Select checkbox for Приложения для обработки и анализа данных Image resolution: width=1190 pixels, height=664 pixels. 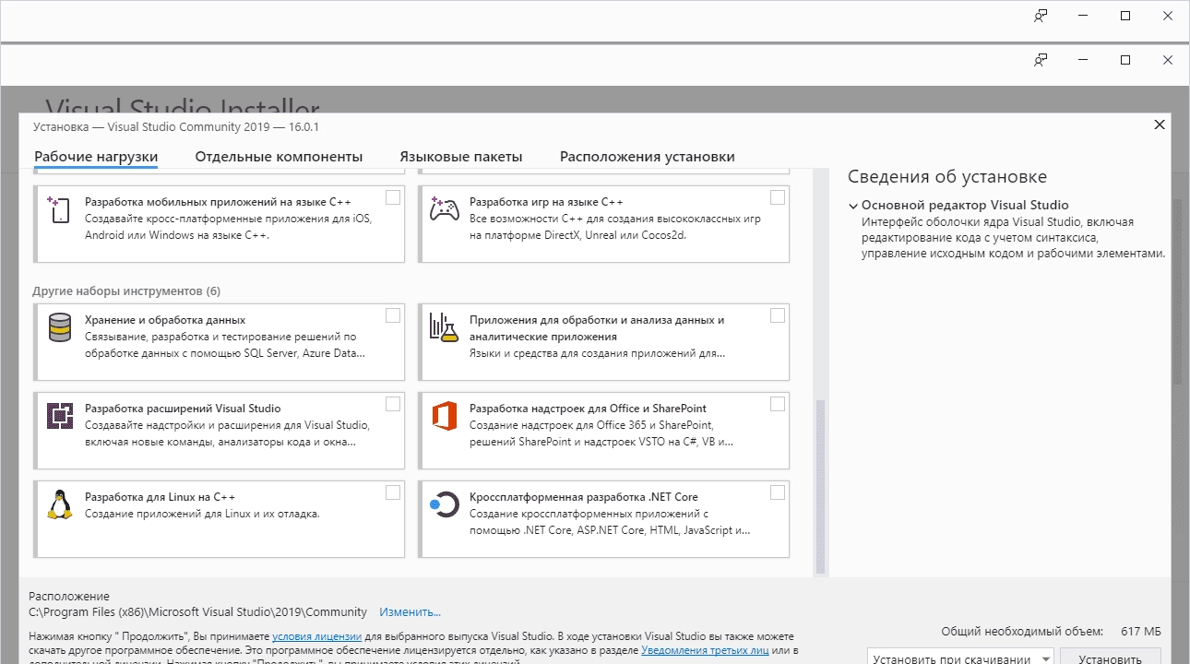[x=778, y=315]
